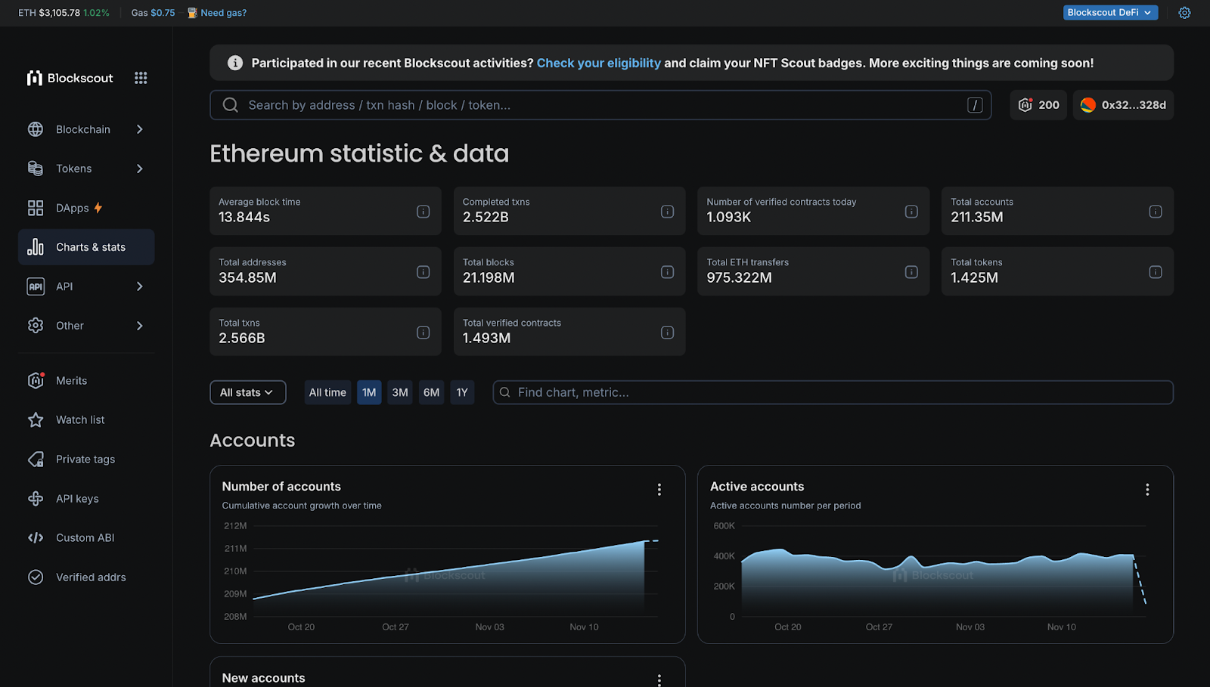
Task: Click the info icon on Total verified contracts
Action: (x=667, y=333)
